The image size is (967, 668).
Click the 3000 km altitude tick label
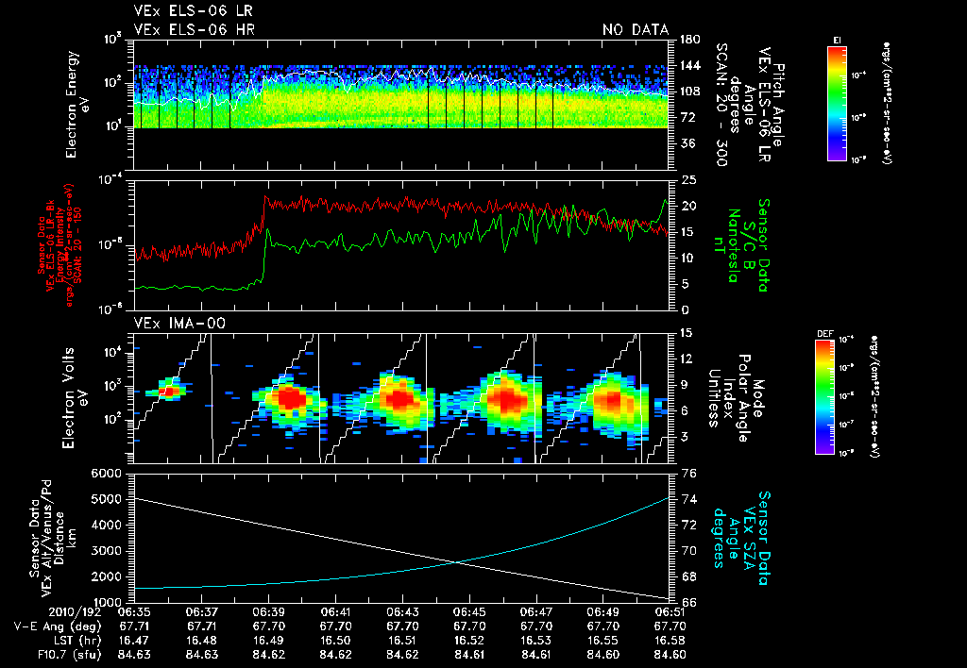coord(106,551)
